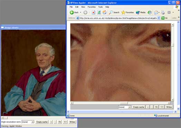Click the Print toolbar icon

(163, 12)
